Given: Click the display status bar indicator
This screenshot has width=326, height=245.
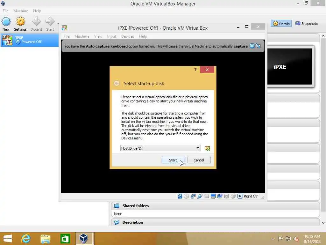Looking at the screenshot, I should click(x=213, y=196).
